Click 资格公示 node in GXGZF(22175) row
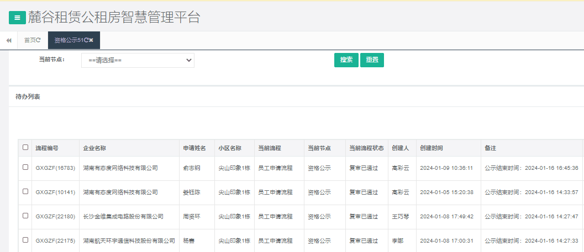Image resolution: width=584 pixels, height=252 pixels. point(319,240)
